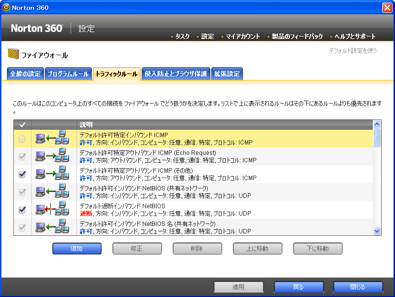Click direction icon of ICMP Echo Request rule
This screenshot has width=395, height=297.
(x=52, y=155)
